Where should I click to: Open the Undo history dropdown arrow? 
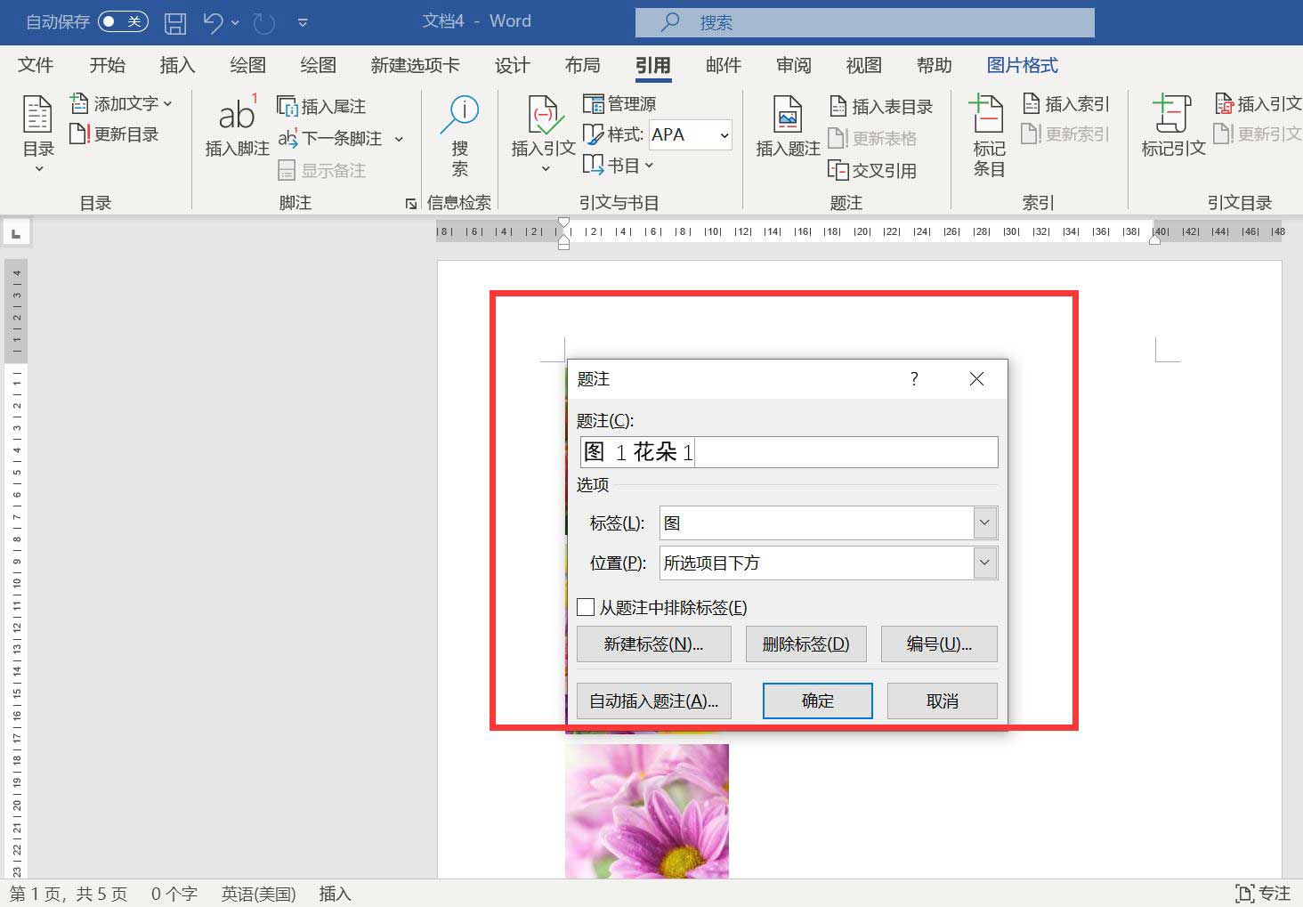(235, 22)
